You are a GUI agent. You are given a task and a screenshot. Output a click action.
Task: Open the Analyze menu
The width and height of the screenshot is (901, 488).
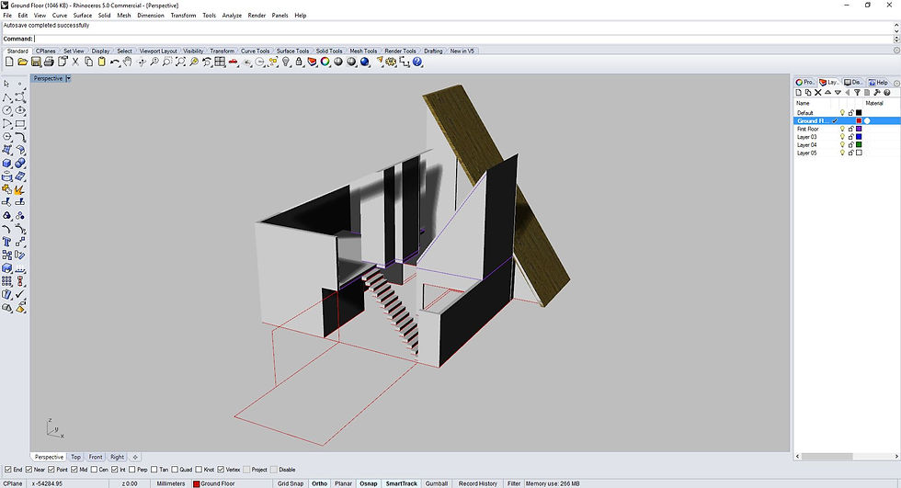(232, 16)
